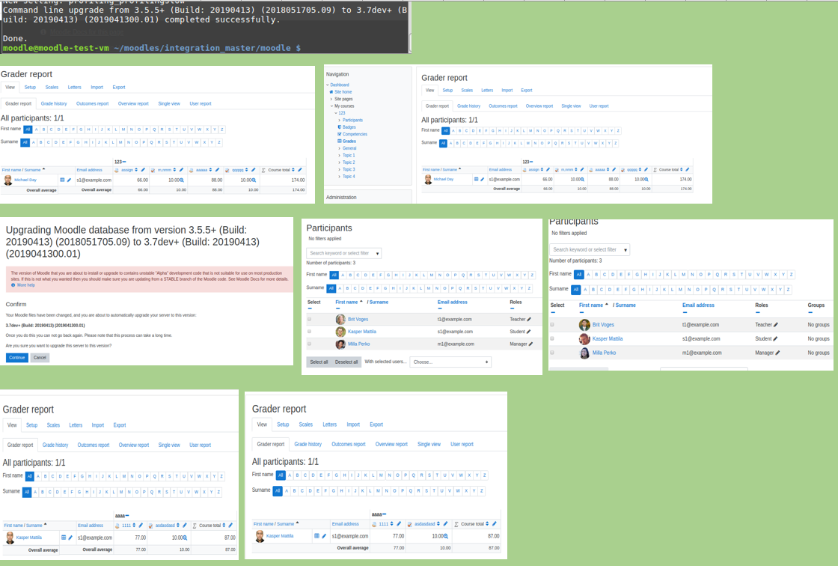Collapse category 123 minus icon in report beside Navigation
The height and width of the screenshot is (566, 838).
(533, 162)
